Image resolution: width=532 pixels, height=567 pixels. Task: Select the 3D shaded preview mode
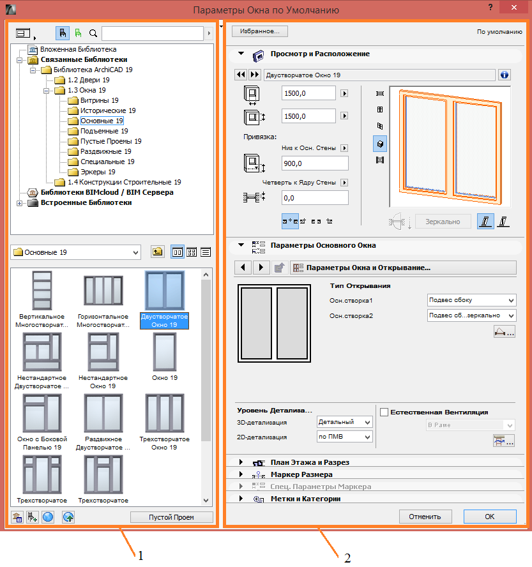click(x=380, y=144)
